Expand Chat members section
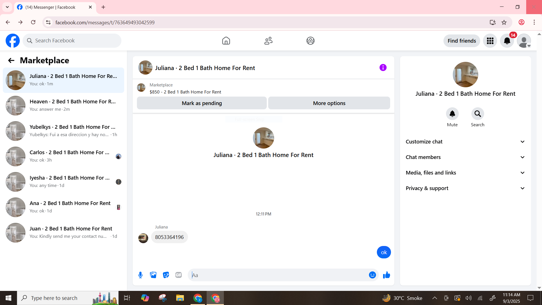Viewport: 542px width, 305px height. pyautogui.click(x=465, y=157)
